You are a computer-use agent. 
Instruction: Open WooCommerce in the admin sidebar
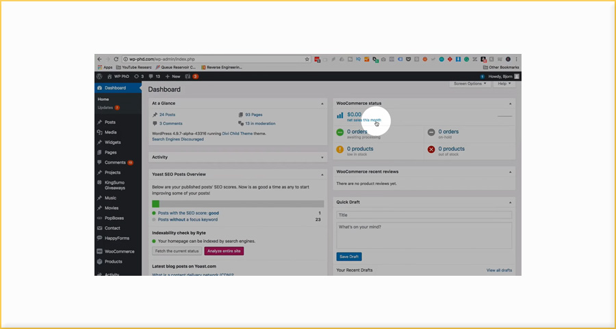[118, 251]
